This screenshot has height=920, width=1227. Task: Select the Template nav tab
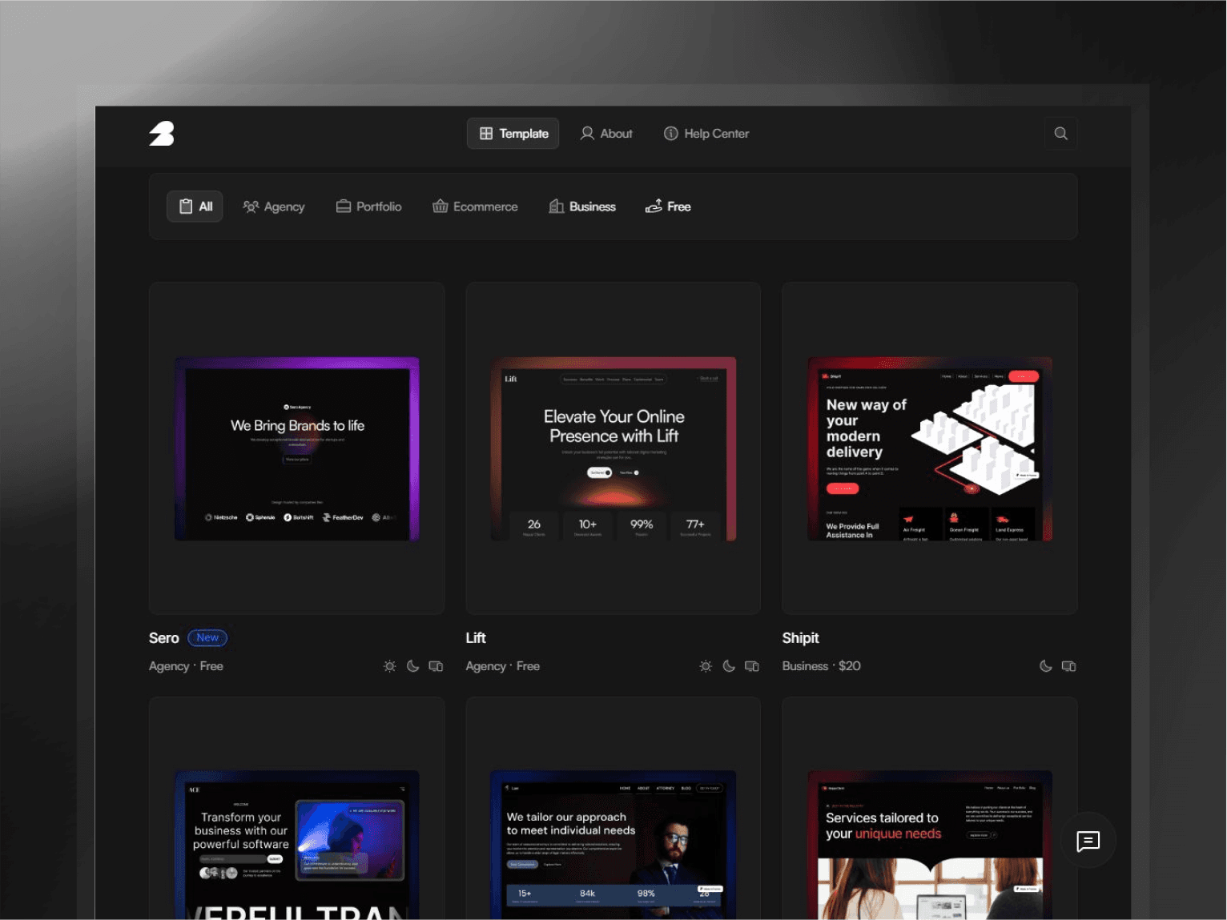point(513,134)
